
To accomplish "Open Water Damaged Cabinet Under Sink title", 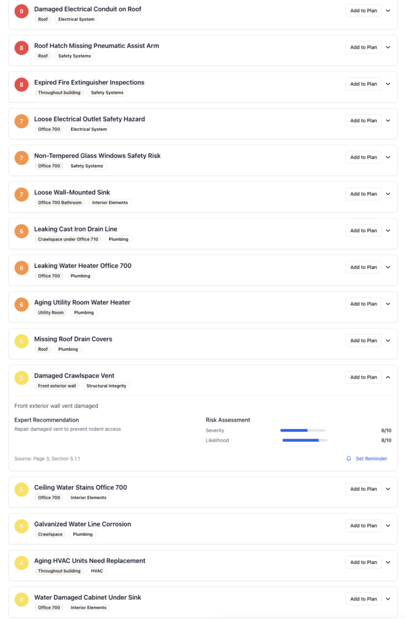I will coord(87,597).
